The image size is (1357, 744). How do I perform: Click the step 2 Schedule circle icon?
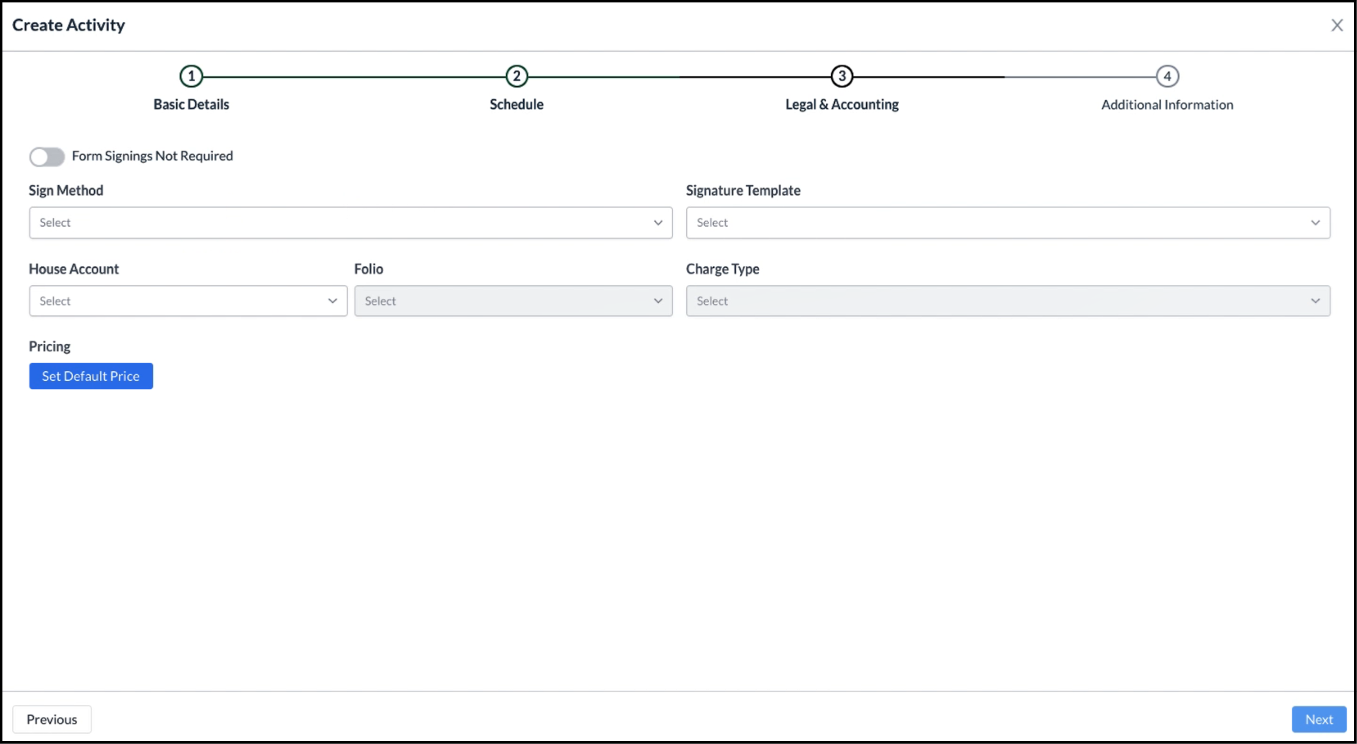(x=516, y=75)
